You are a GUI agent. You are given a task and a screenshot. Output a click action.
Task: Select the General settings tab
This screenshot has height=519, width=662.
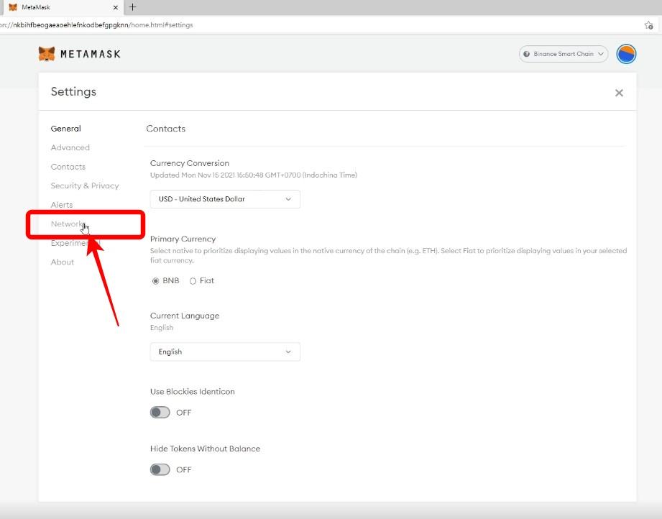point(66,129)
